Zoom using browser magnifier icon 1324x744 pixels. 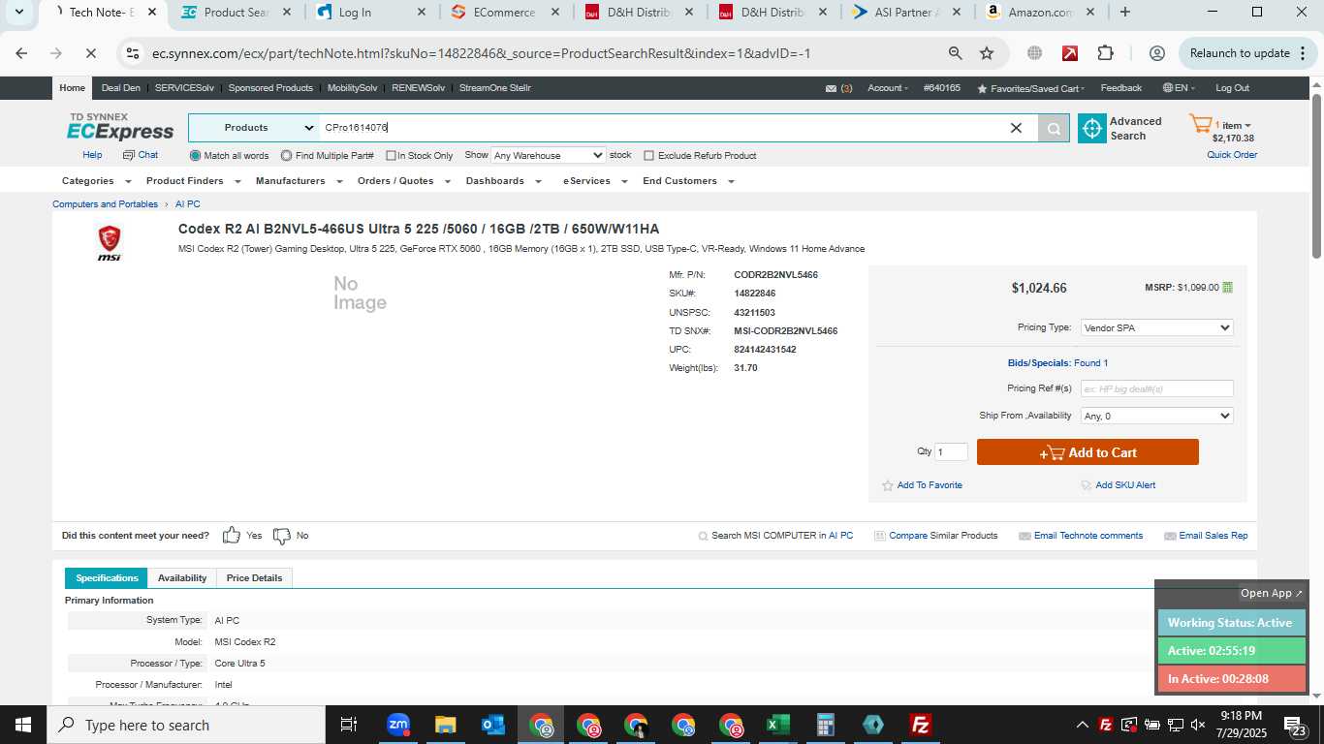[x=956, y=53]
